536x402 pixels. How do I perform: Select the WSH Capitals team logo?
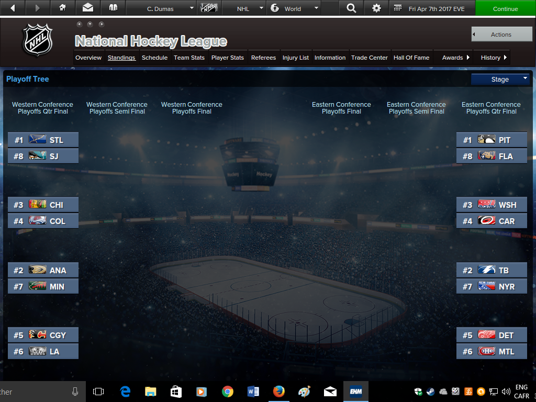(486, 205)
